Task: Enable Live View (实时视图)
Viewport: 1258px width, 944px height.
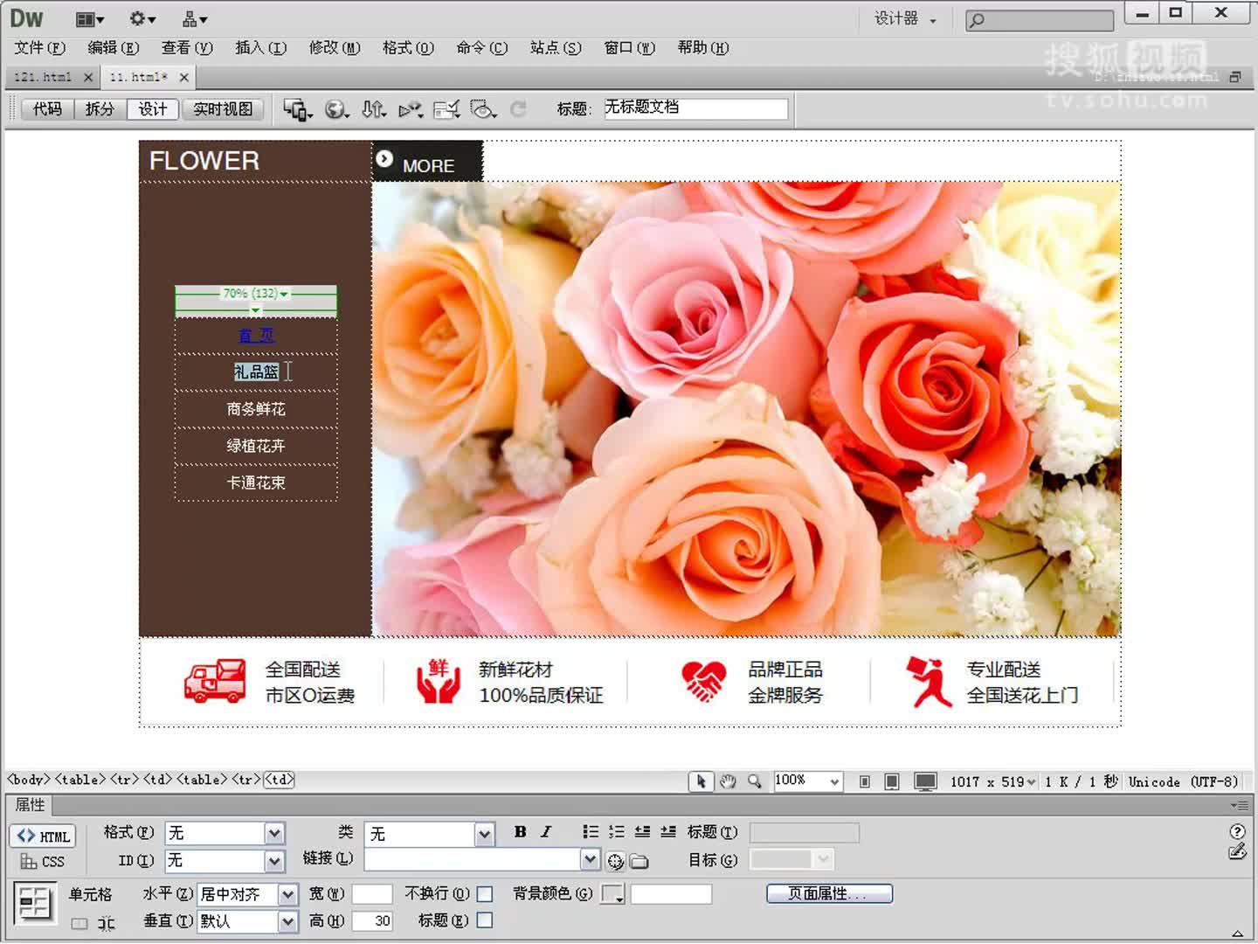Action: (223, 109)
